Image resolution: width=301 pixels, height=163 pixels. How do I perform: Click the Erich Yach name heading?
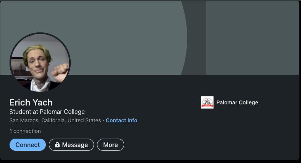[x=31, y=102]
